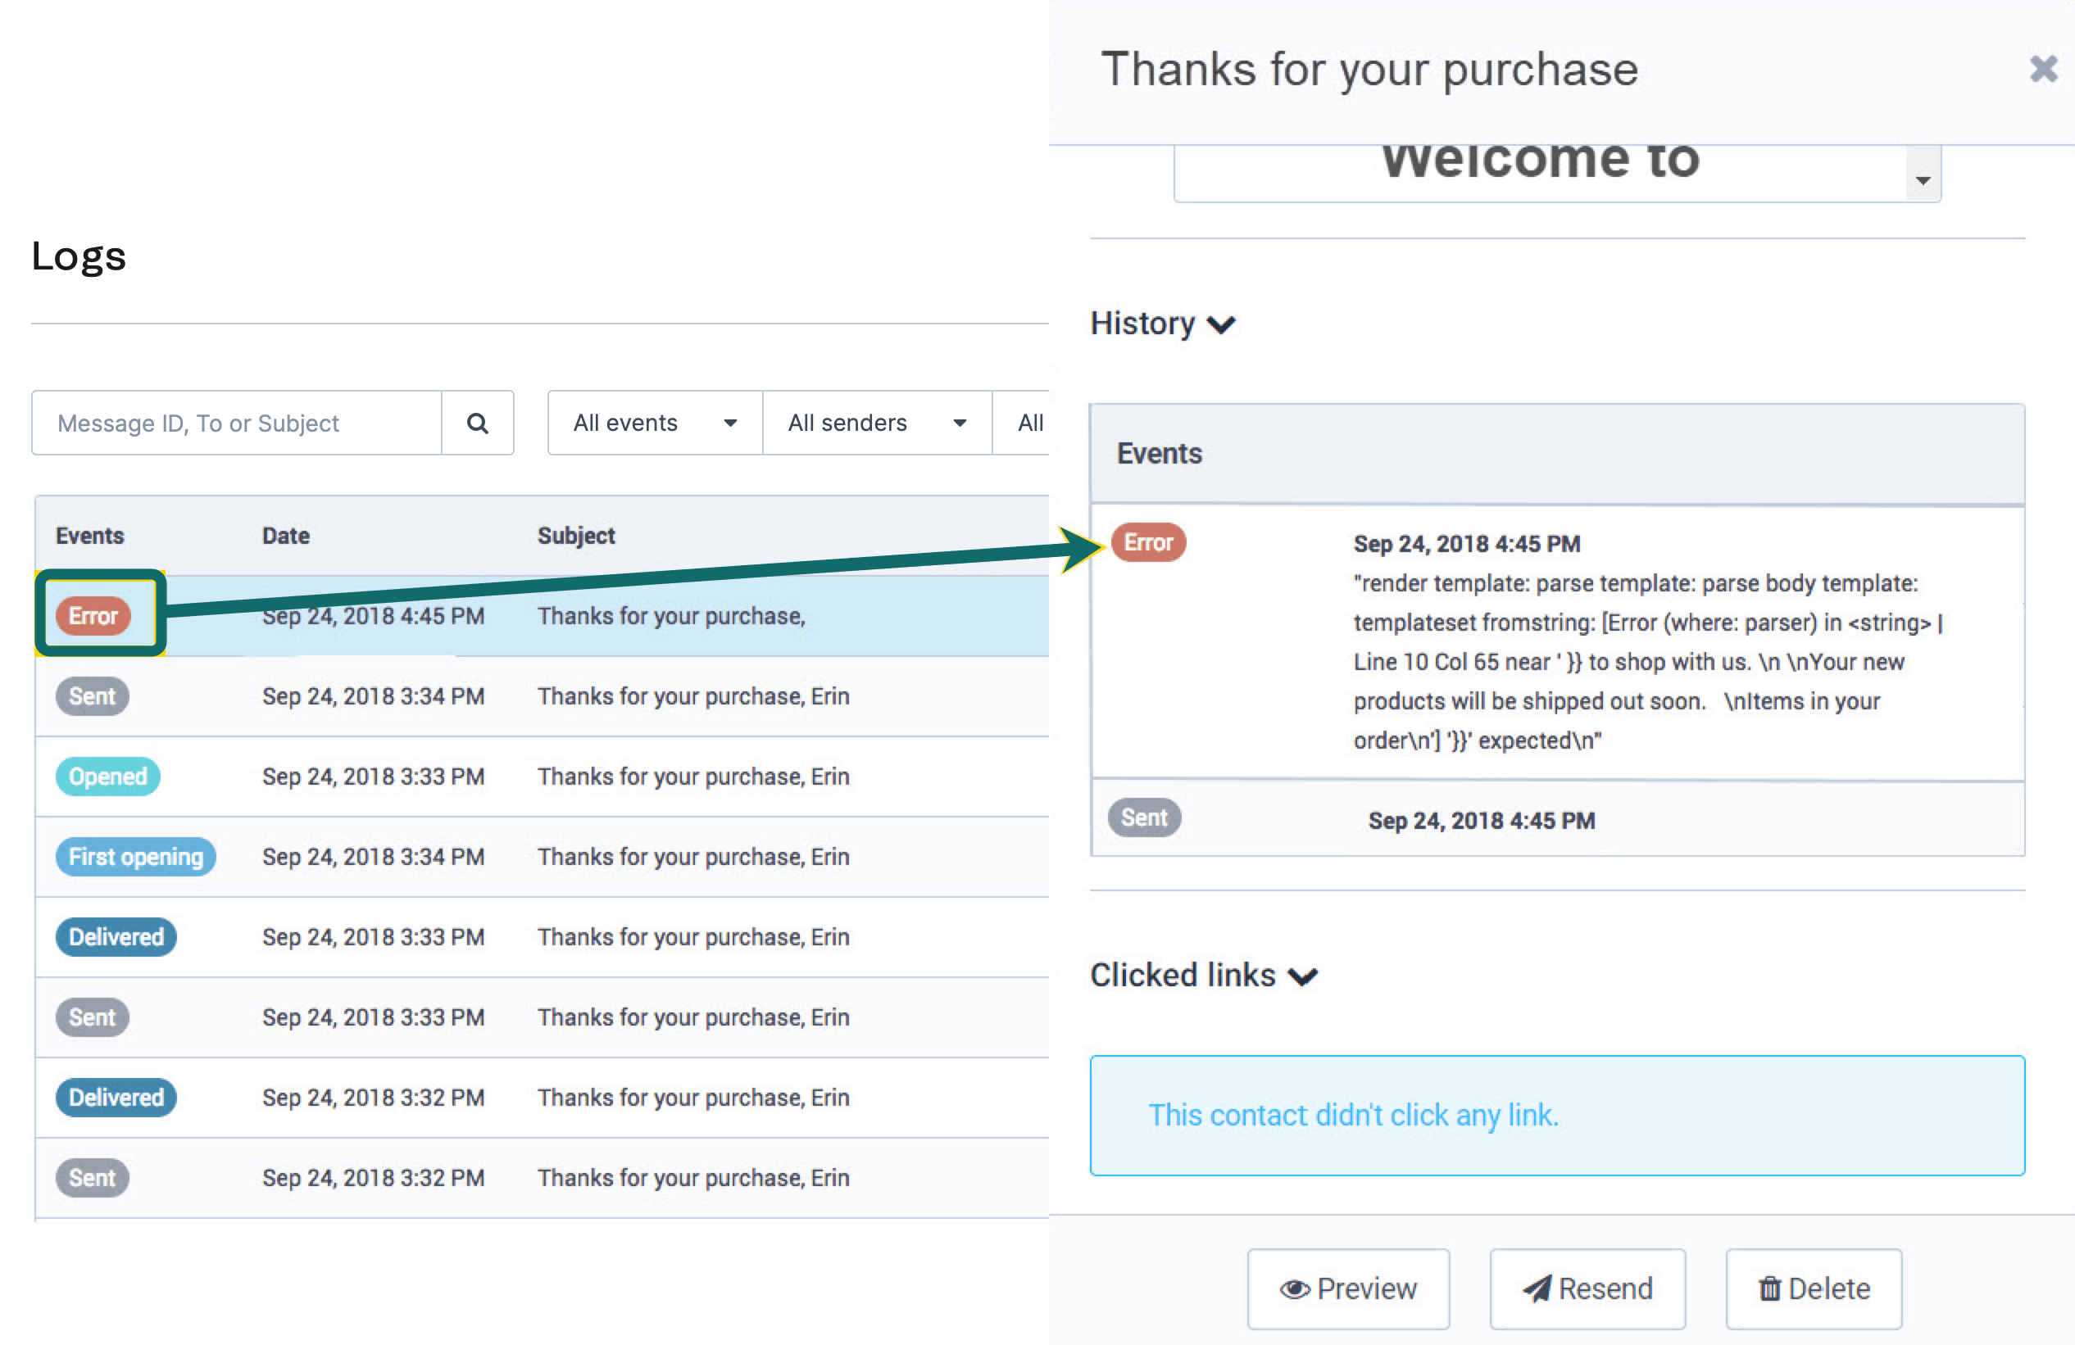Collapse the Clicked links section chevron
The width and height of the screenshot is (2075, 1345).
pos(1303,976)
